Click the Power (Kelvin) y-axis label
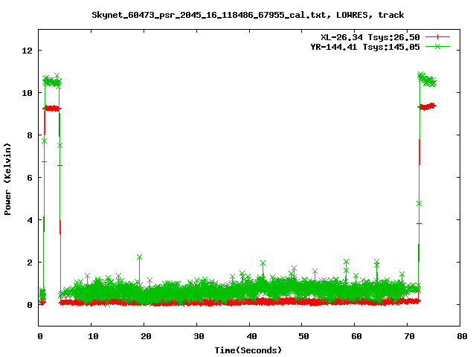Viewport: 476px width, 357px height. 7,179
